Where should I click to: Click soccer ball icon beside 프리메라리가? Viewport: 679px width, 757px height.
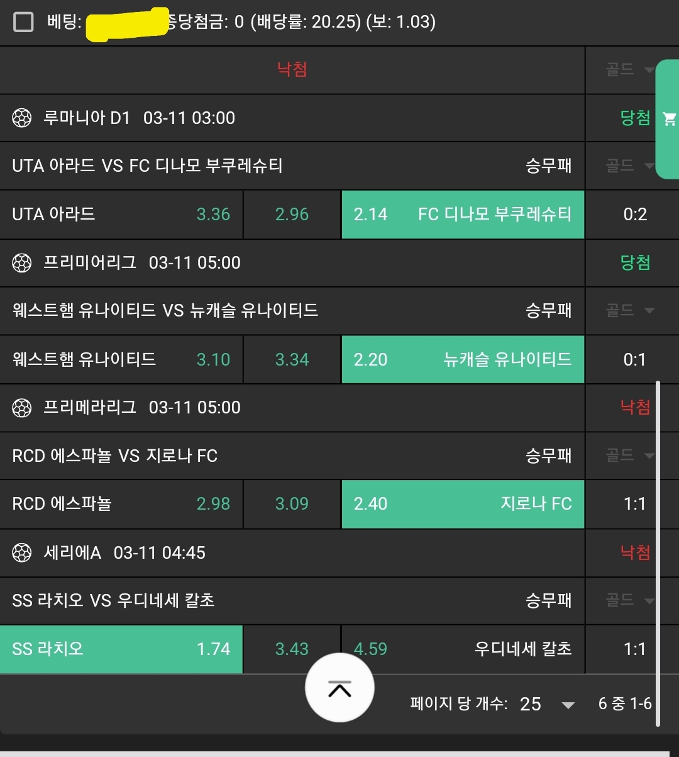click(22, 408)
